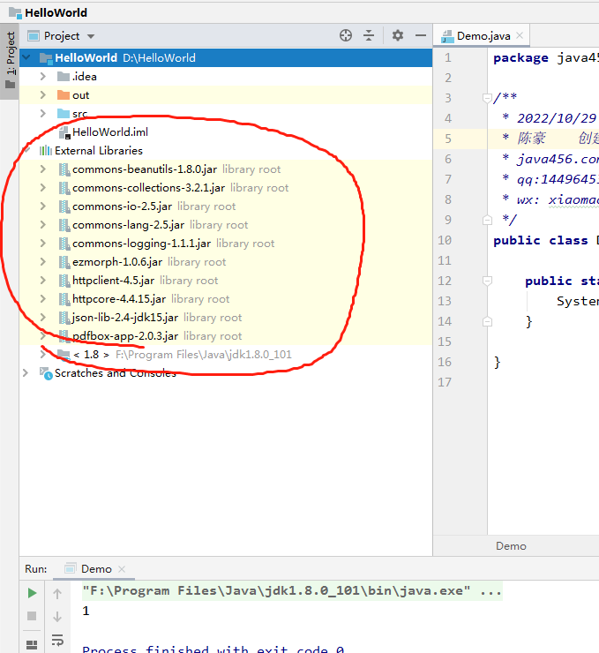Fold the Javadoc comment at line 3

[487, 98]
